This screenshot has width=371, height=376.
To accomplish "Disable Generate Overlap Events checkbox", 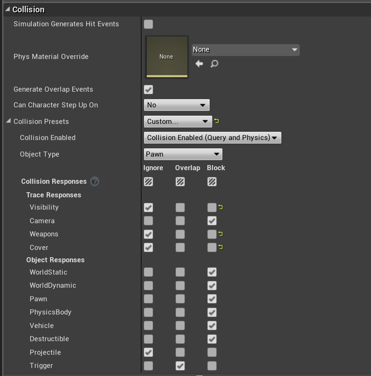I will pos(148,90).
